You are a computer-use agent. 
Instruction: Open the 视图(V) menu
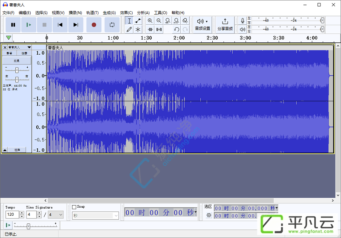58,13
